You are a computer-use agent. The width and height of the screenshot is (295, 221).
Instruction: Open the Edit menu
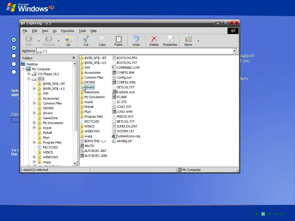point(35,31)
